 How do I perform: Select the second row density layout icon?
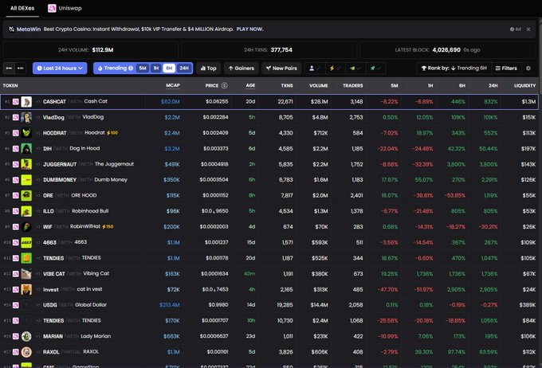click(x=21, y=68)
